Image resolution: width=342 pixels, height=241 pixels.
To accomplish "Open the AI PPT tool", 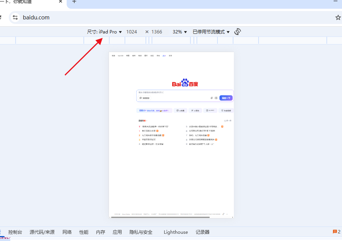I will tap(210, 110).
